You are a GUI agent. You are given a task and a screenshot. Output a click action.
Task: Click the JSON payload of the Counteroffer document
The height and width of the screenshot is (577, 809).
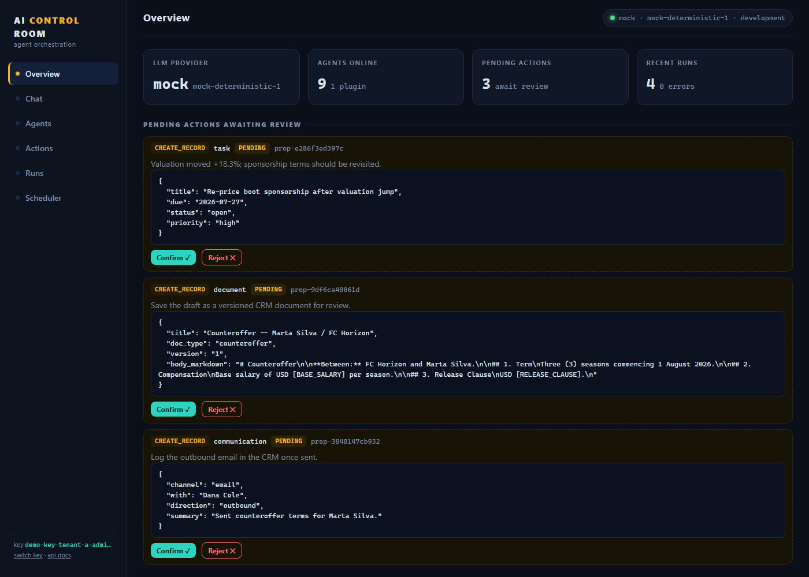click(x=468, y=354)
